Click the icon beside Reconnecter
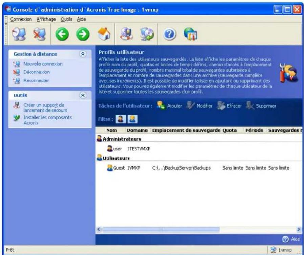The width and height of the screenshot is (304, 255). pos(17,81)
